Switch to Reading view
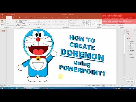This screenshot has width=136, height=102. point(111,86)
